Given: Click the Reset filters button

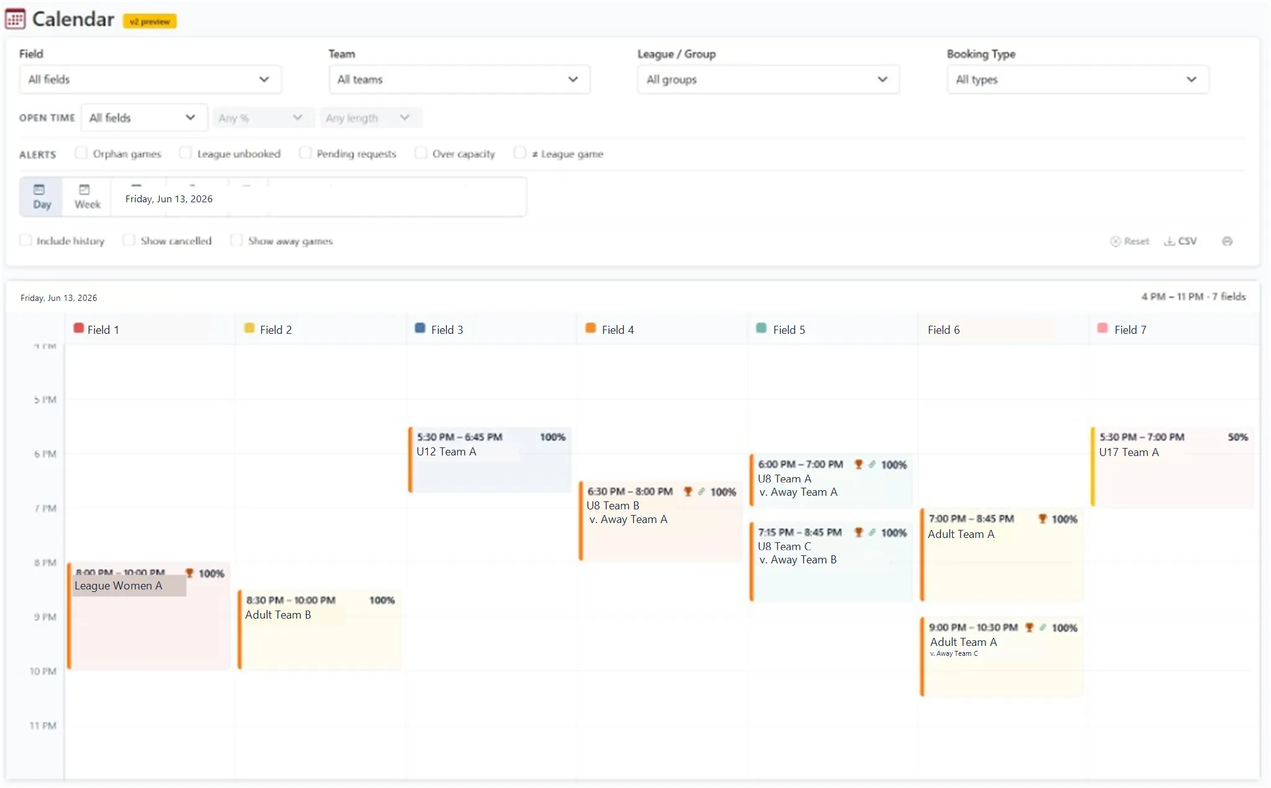Looking at the screenshot, I should pyautogui.click(x=1130, y=241).
